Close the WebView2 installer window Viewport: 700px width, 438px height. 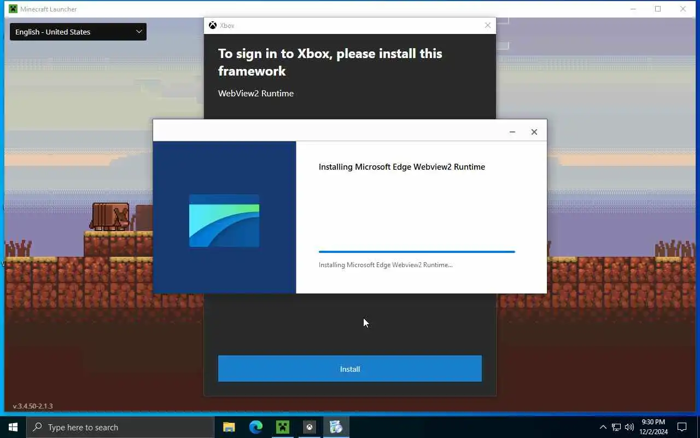[534, 132]
